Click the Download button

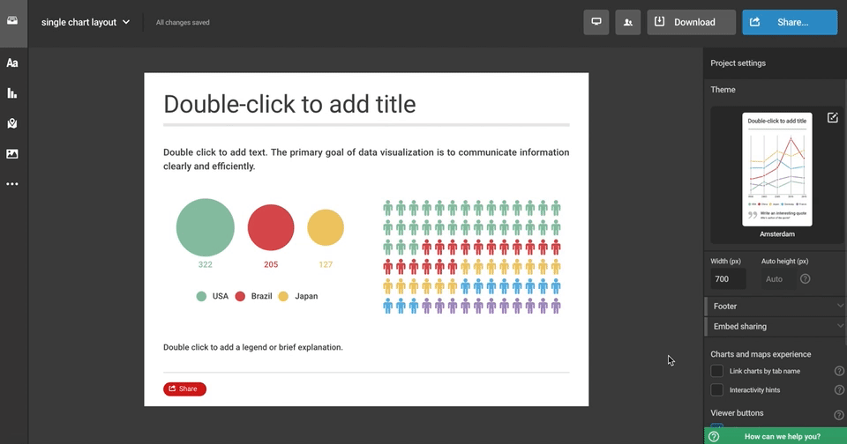pyautogui.click(x=691, y=22)
